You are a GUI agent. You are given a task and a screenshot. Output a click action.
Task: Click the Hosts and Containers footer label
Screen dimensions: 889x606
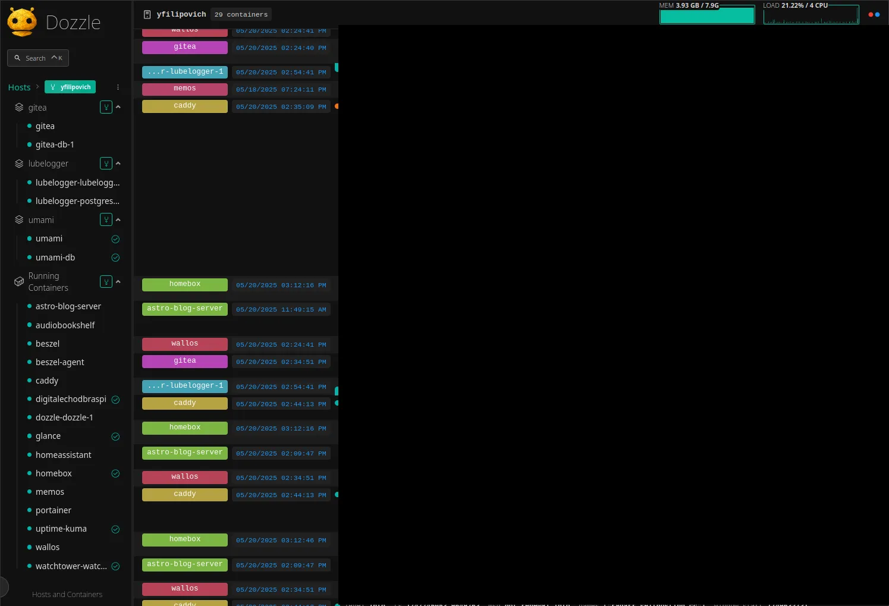67,595
